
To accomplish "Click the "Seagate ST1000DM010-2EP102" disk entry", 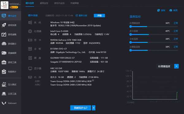I will tap(66, 62).
